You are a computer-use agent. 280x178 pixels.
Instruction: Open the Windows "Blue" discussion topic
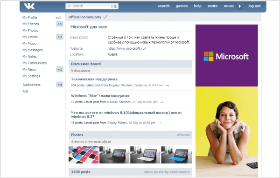100,96
